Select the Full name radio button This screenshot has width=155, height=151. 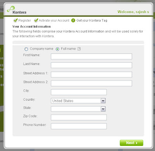coord(57,49)
